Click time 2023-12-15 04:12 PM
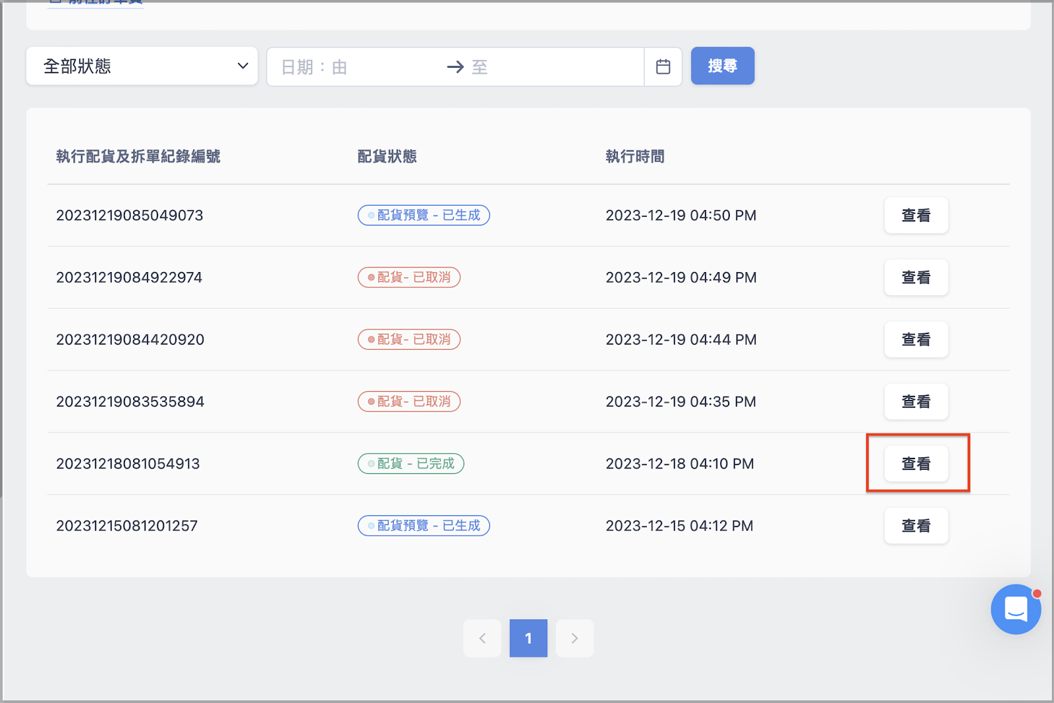The height and width of the screenshot is (703, 1054). 680,526
